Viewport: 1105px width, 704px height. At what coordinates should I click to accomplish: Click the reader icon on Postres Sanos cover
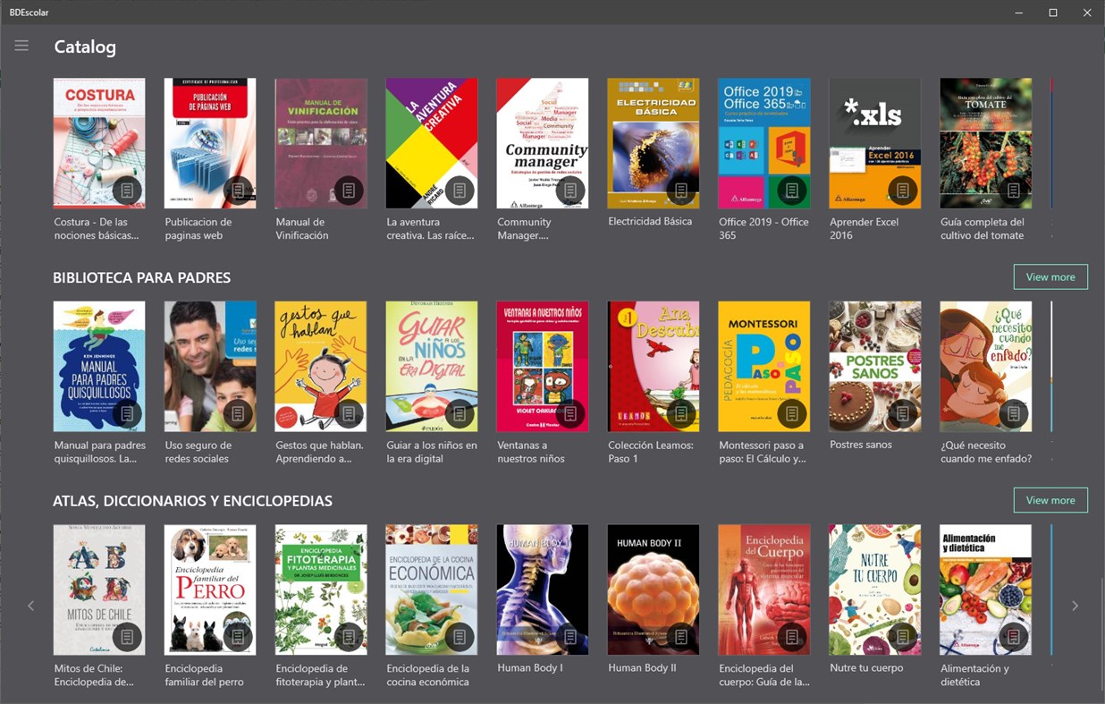(902, 413)
